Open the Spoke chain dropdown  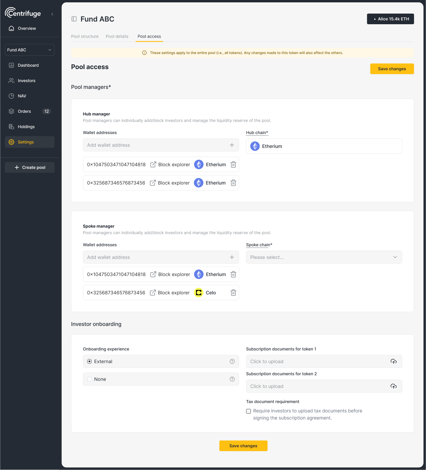pyautogui.click(x=324, y=257)
